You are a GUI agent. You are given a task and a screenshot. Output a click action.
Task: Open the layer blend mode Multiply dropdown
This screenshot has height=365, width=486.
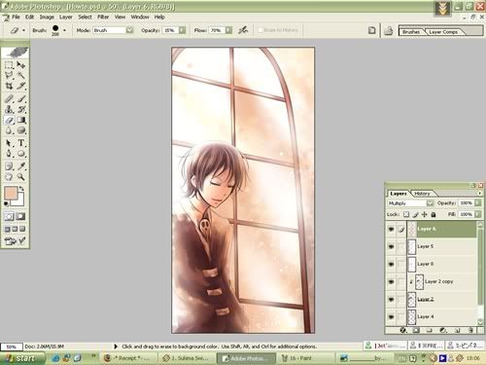[430, 203]
